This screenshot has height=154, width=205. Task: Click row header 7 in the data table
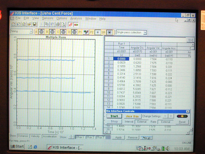pos(109,81)
